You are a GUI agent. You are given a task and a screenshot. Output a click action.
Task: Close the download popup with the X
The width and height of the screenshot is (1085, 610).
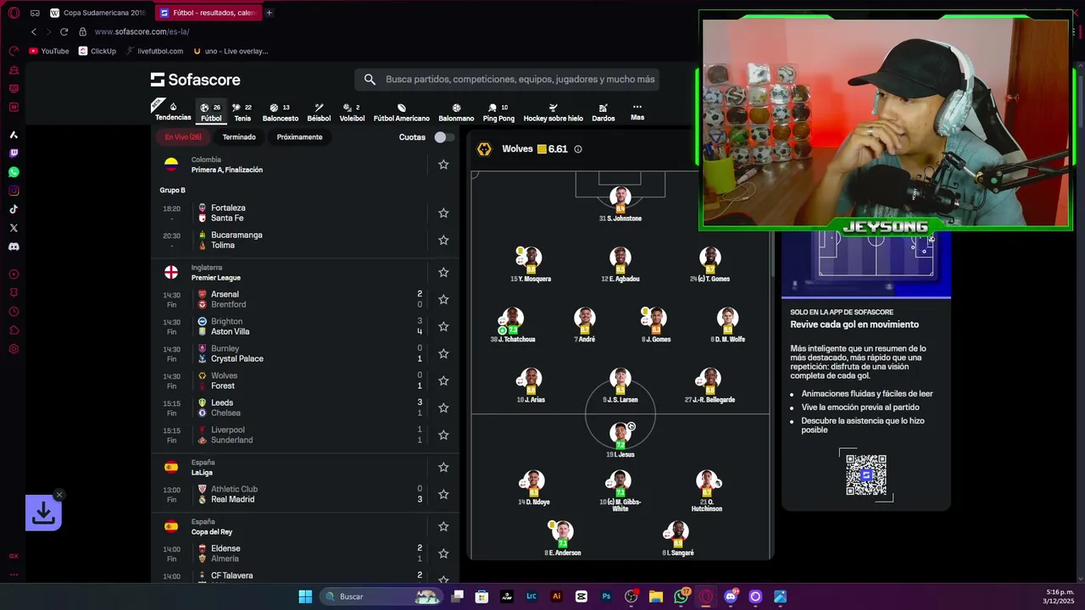click(x=58, y=494)
